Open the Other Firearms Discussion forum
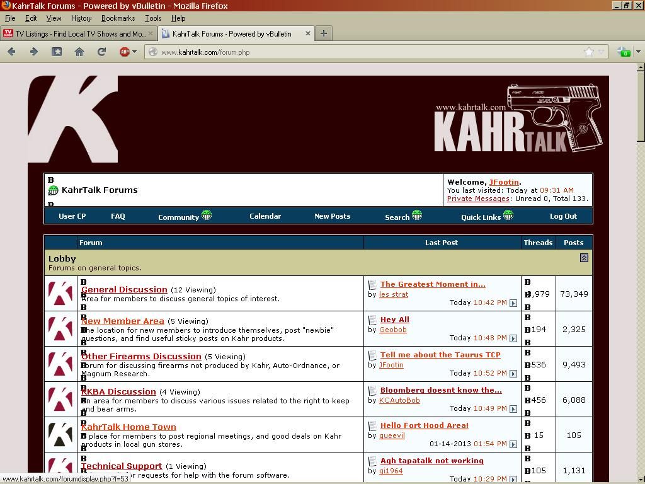Screen dimensions: 645x484 141,356
